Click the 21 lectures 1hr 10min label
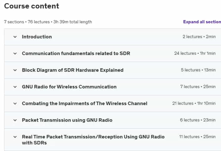Image resolution: width=221 pixels, height=151 pixels. click(x=194, y=103)
